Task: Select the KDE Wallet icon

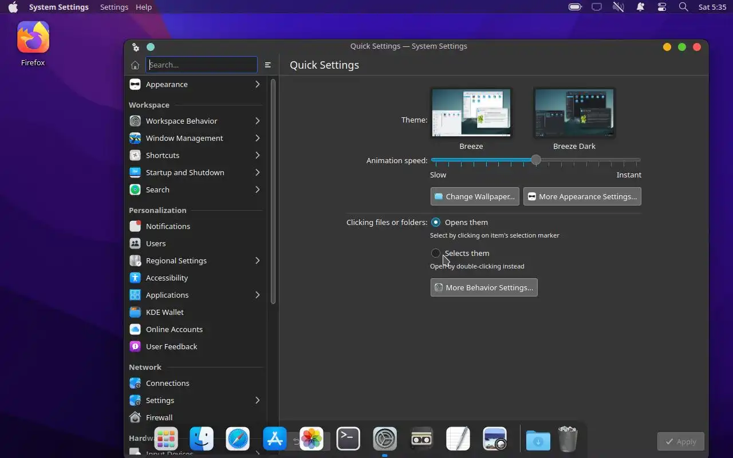Action: (135, 312)
